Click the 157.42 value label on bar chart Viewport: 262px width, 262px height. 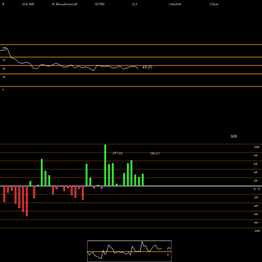[x=117, y=154]
